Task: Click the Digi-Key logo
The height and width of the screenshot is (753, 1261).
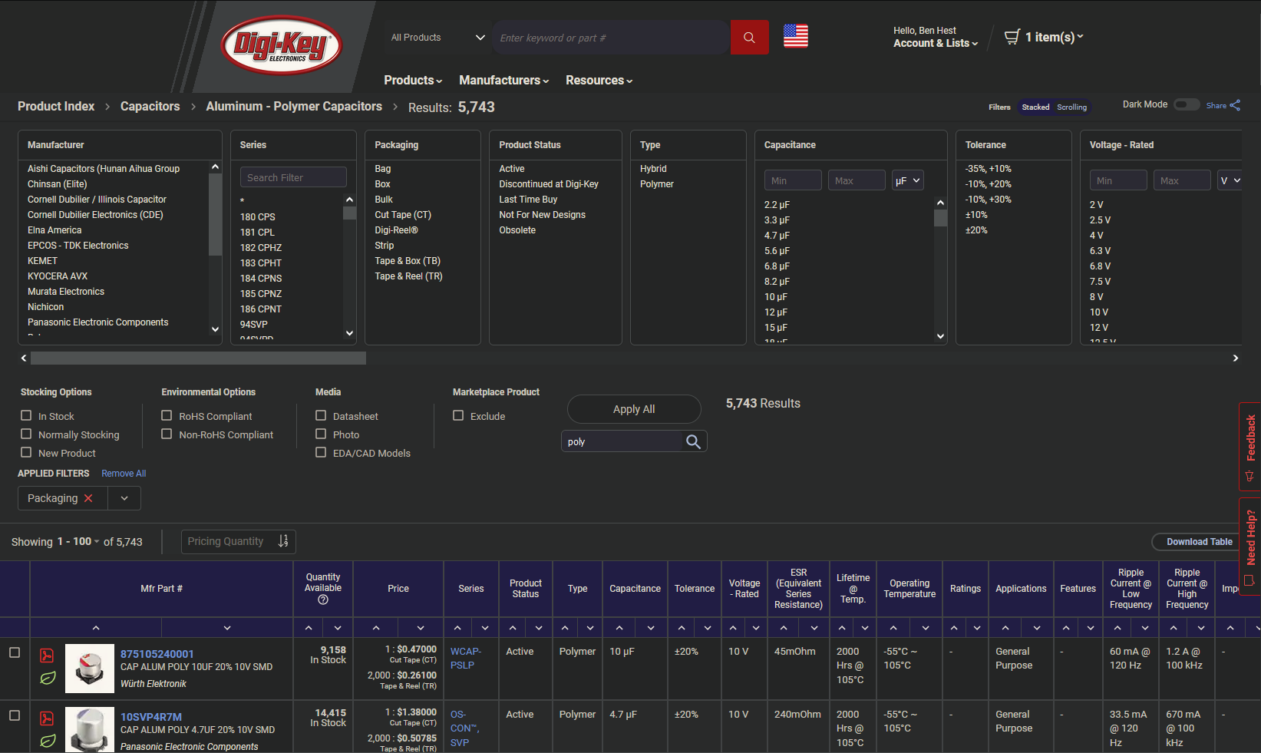Action: pos(282,45)
